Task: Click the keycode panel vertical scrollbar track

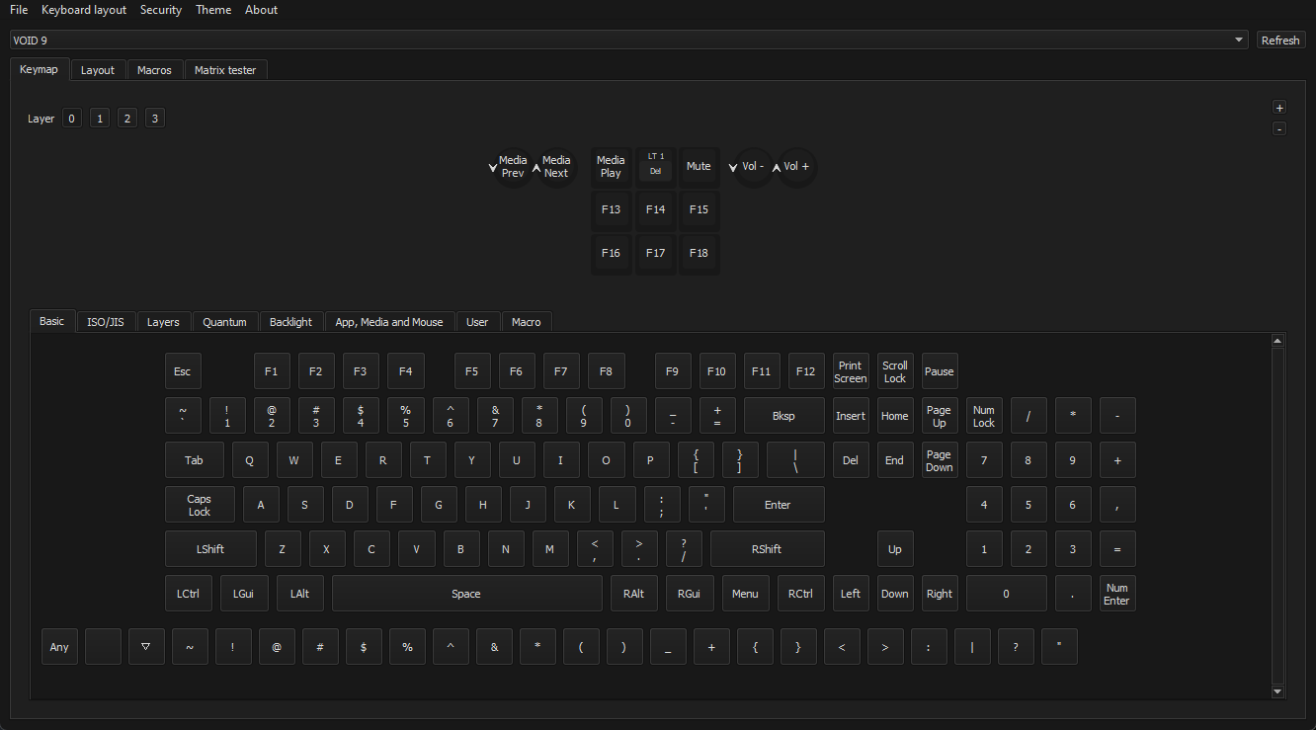Action: click(x=1277, y=517)
